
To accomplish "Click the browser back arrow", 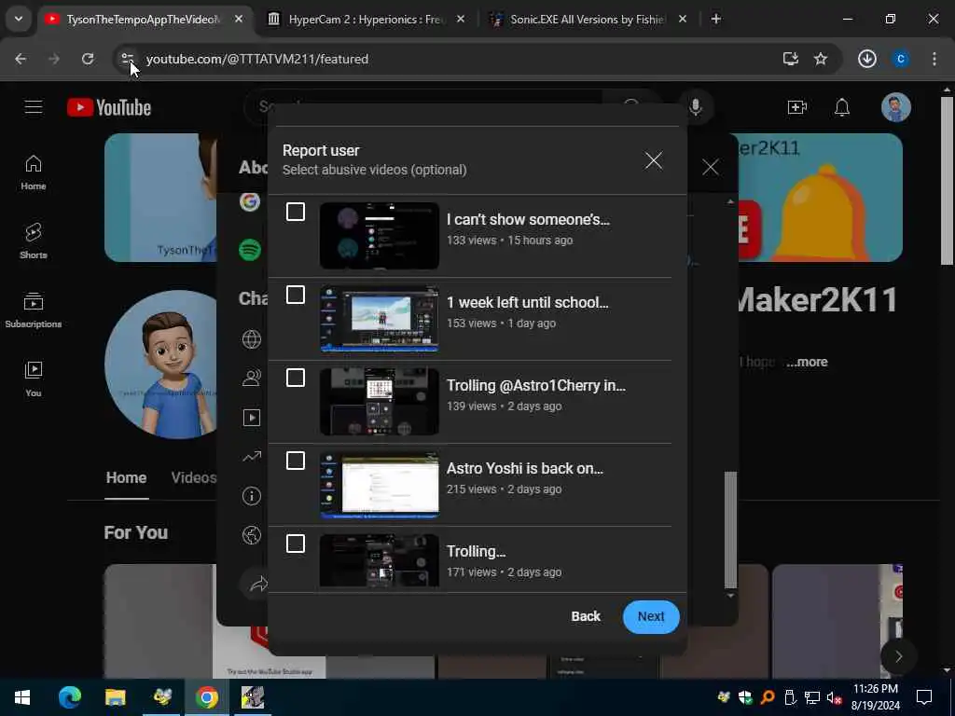I will (21, 59).
